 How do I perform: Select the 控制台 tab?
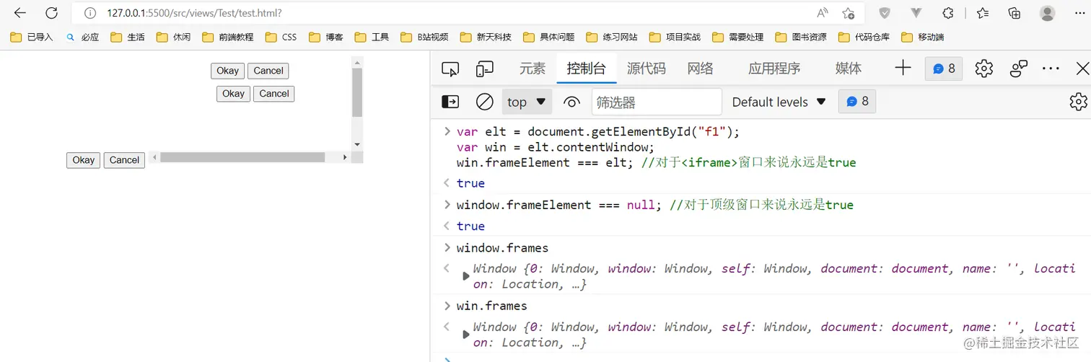click(x=586, y=69)
